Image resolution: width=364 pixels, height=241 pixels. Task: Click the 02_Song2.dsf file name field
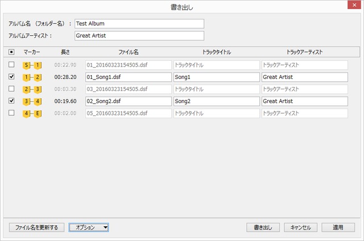click(x=128, y=101)
